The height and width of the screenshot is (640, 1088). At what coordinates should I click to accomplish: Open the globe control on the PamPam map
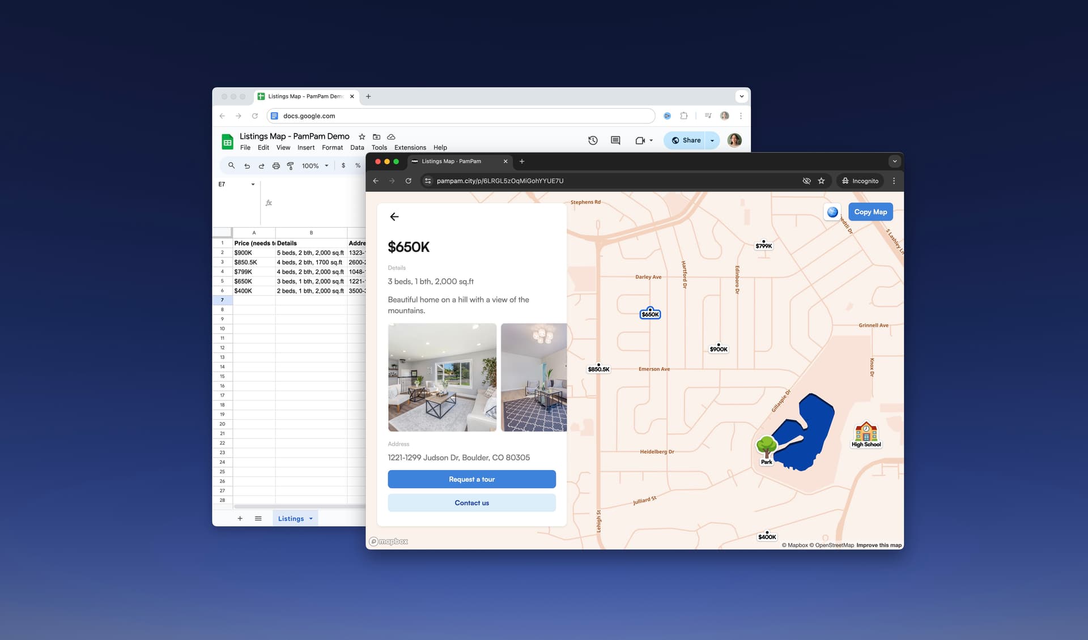(832, 211)
